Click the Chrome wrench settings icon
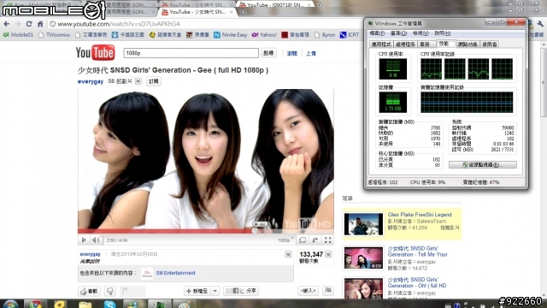This screenshot has height=308, width=547. tap(540, 24)
